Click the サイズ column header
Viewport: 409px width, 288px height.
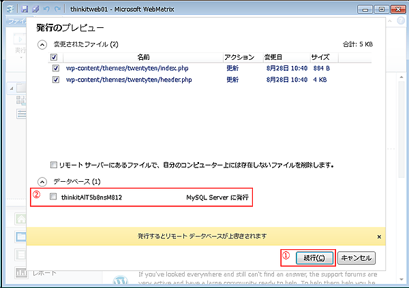click(320, 57)
